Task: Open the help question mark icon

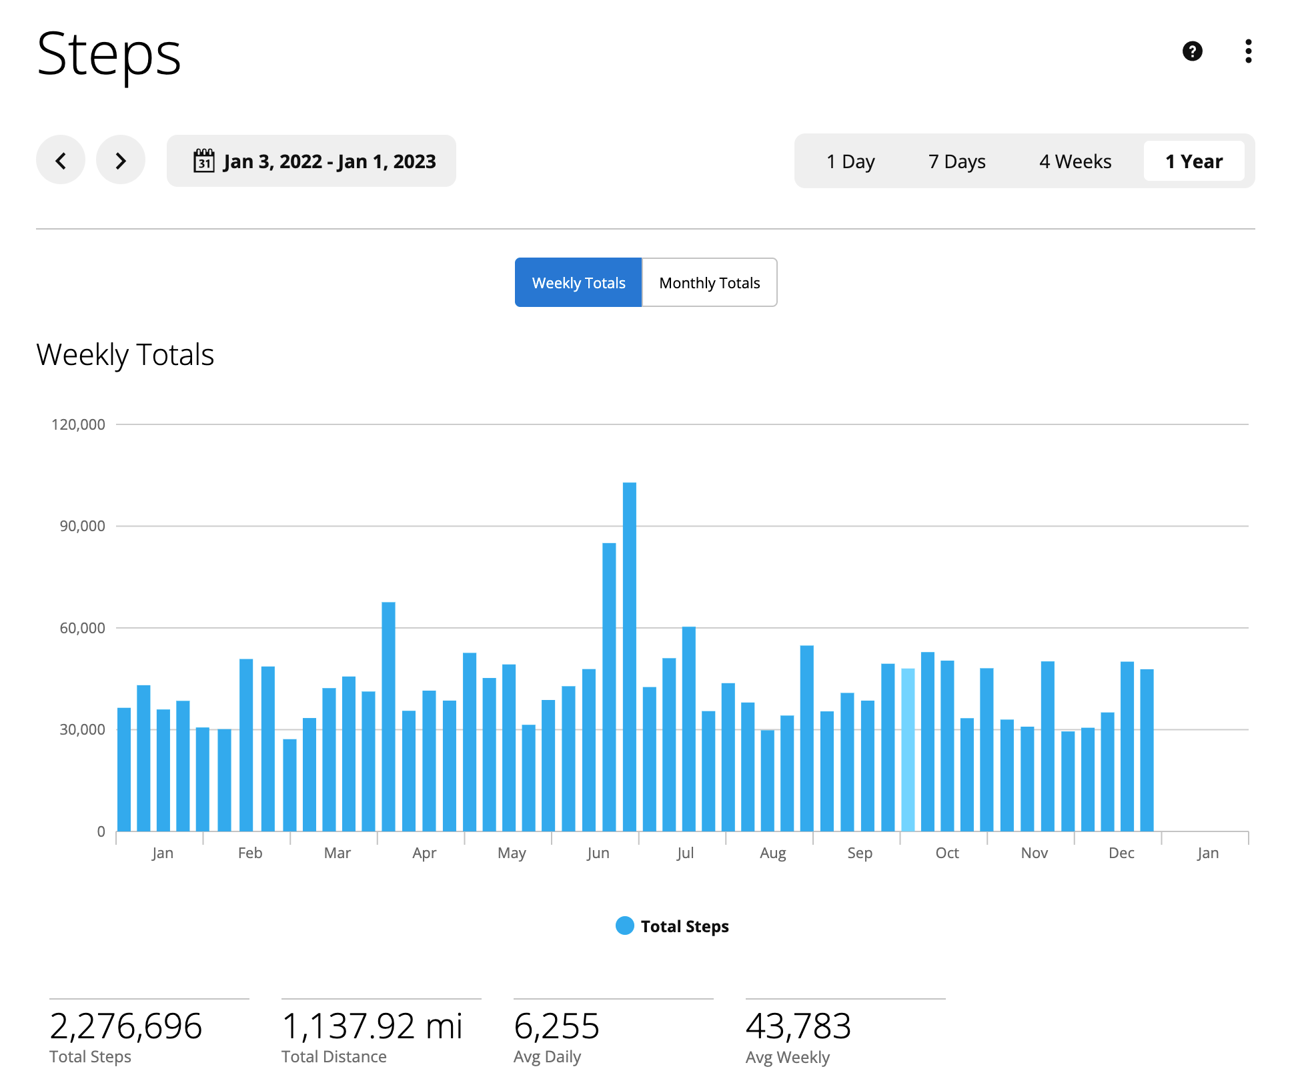Action: (1192, 51)
